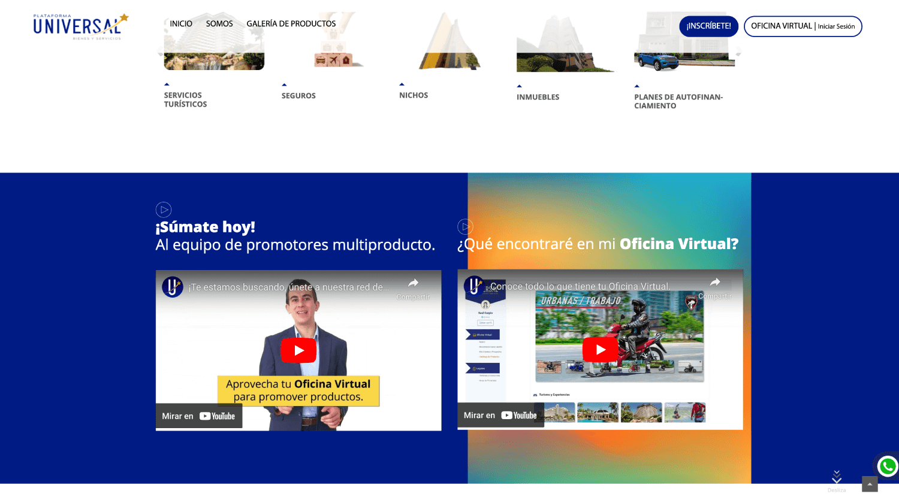Open WhatsApp chat icon
The height and width of the screenshot is (497, 899).
pyautogui.click(x=888, y=466)
